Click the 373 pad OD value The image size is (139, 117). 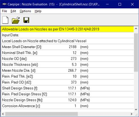pyautogui.click(x=74, y=82)
